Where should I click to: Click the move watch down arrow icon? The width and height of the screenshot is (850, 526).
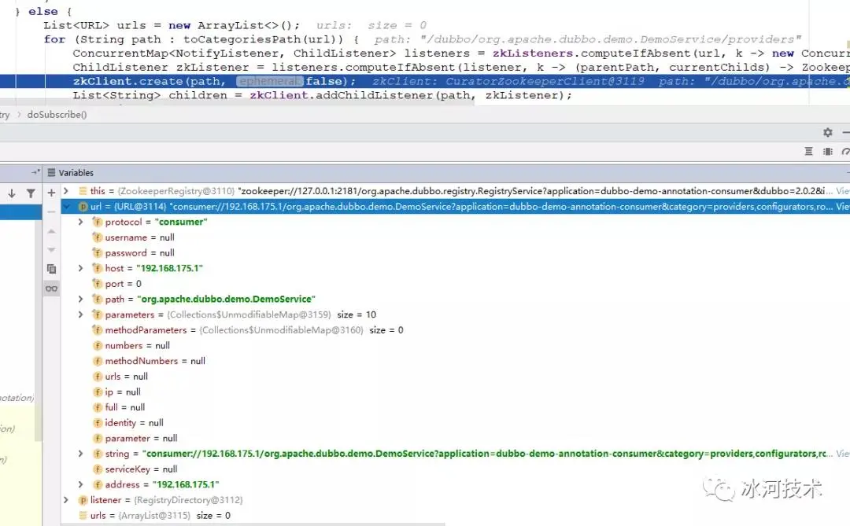[51, 250]
